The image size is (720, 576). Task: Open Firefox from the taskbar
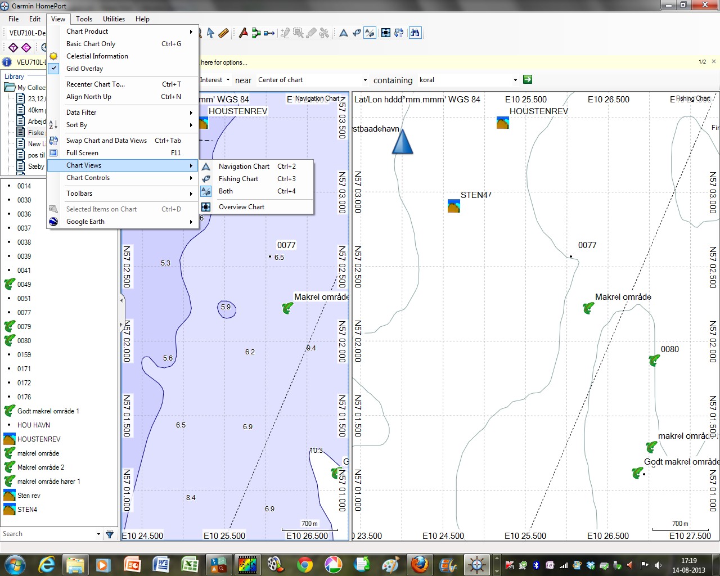419,564
